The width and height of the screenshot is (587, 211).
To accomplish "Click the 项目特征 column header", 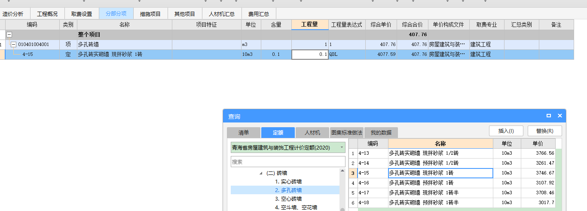I will tap(206, 24).
